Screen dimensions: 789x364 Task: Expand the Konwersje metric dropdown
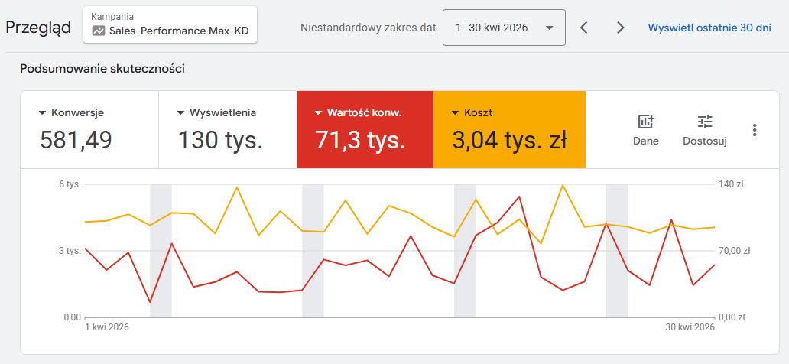42,113
